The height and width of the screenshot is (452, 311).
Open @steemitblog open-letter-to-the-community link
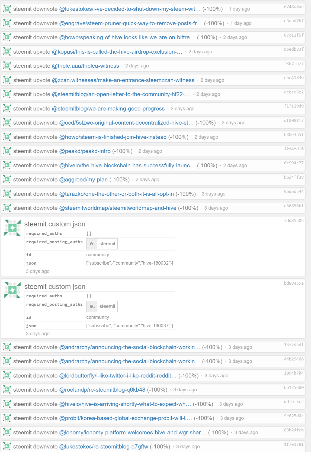coord(121,94)
